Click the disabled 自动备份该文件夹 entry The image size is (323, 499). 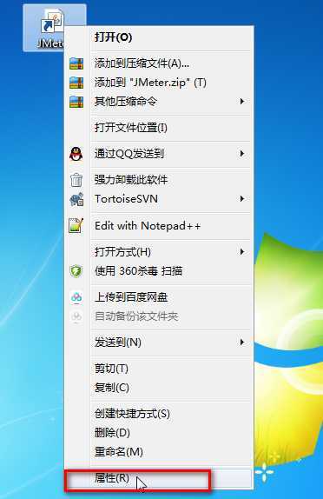click(x=159, y=316)
